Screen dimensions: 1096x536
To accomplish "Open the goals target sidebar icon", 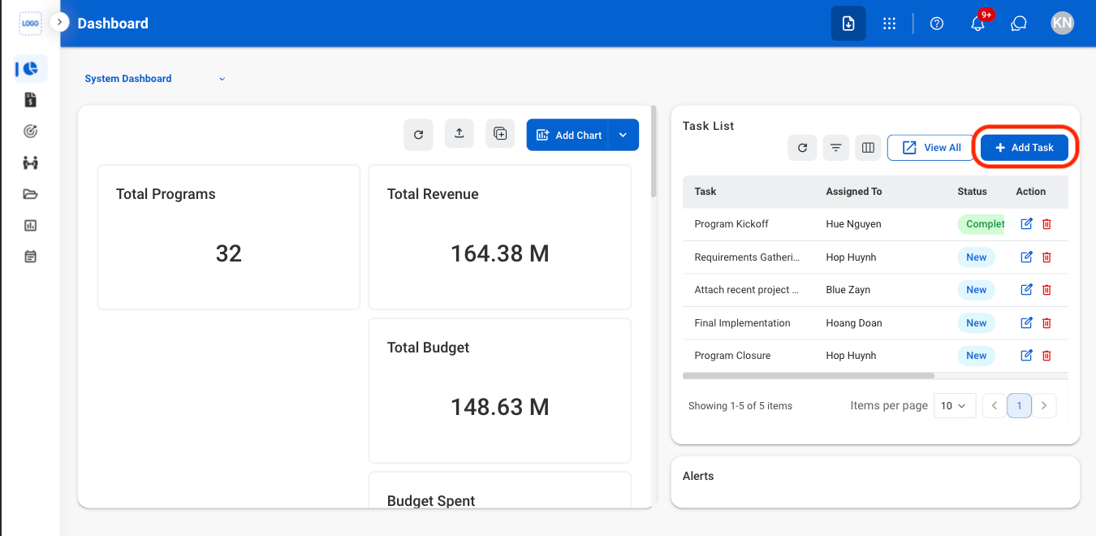I will click(x=30, y=131).
